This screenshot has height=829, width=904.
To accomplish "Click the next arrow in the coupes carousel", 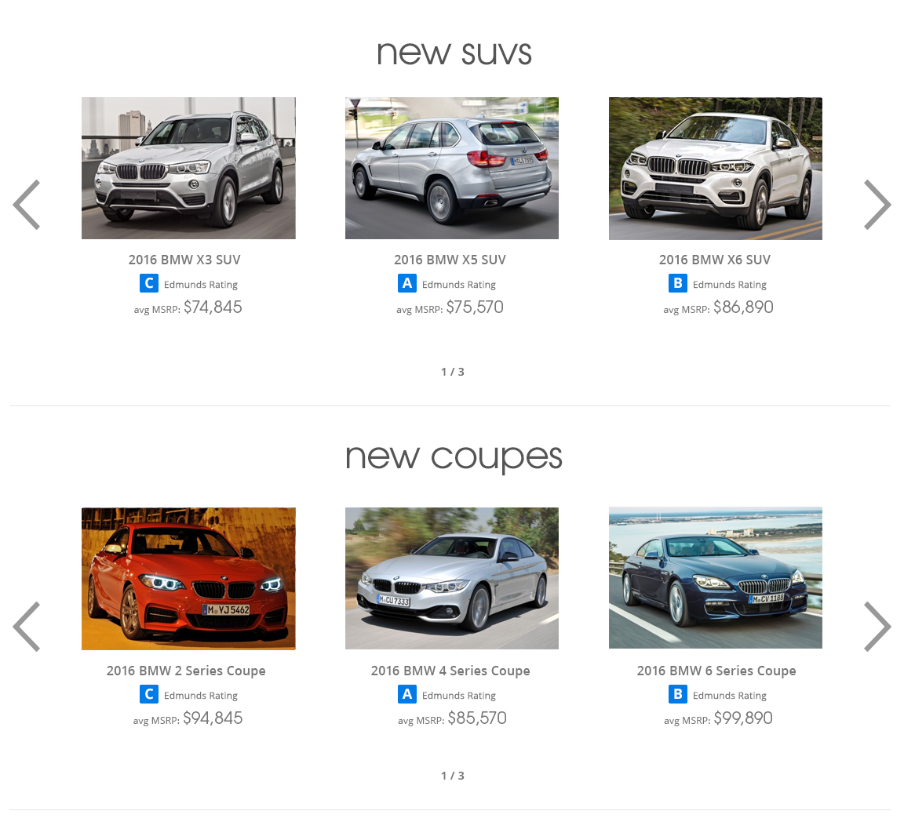I will tap(877, 627).
